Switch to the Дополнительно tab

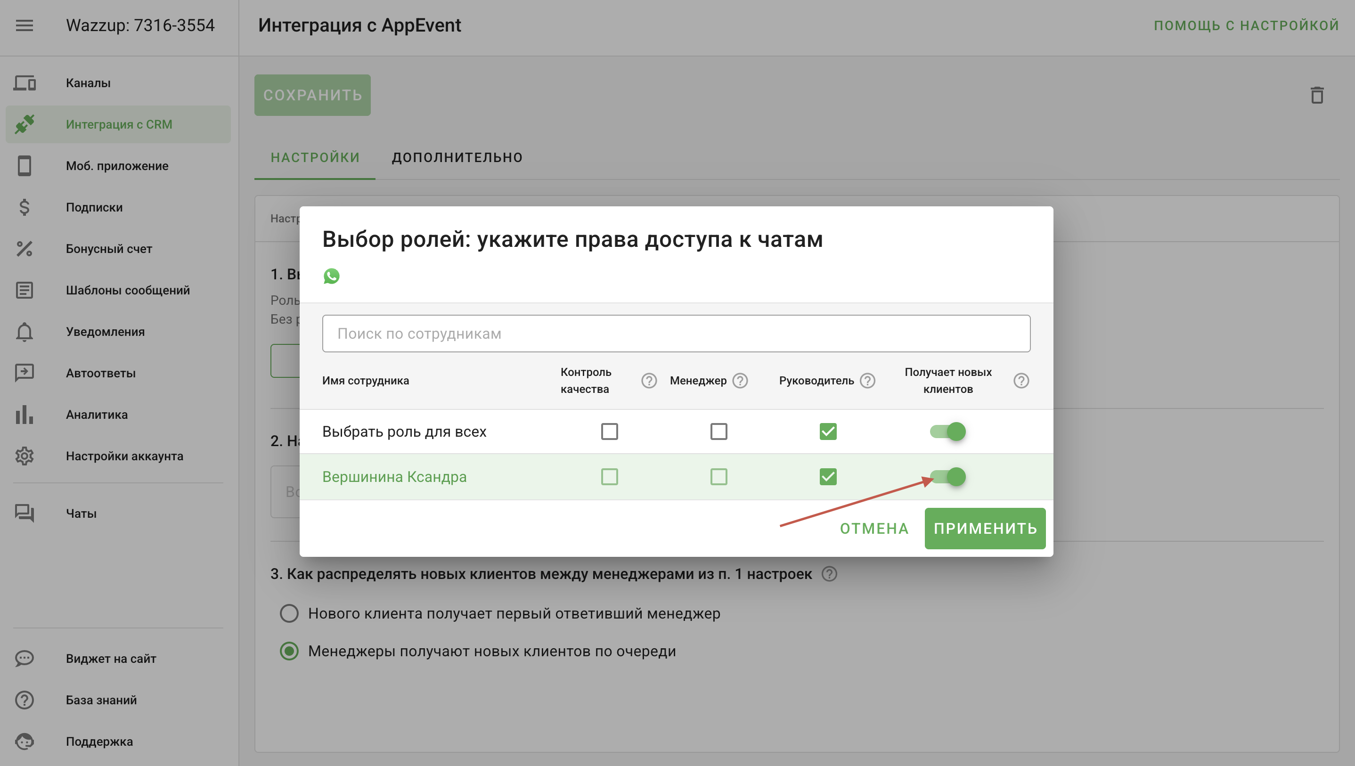(457, 157)
